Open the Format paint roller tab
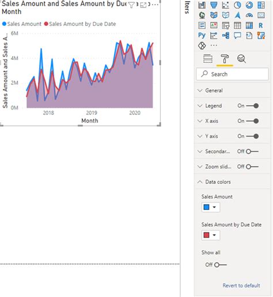 [225, 59]
